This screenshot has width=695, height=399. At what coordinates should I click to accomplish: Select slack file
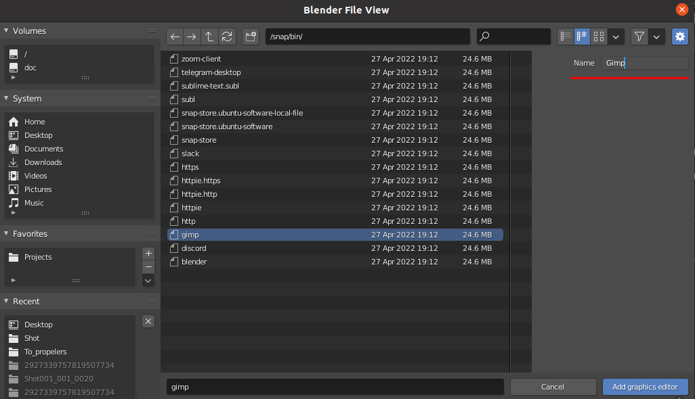pyautogui.click(x=335, y=154)
